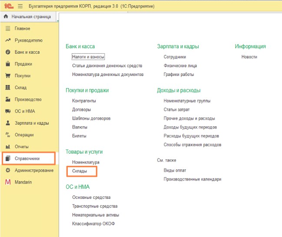The image size is (282, 237).
Task: Open the Валюты directory
Action: pos(80,127)
